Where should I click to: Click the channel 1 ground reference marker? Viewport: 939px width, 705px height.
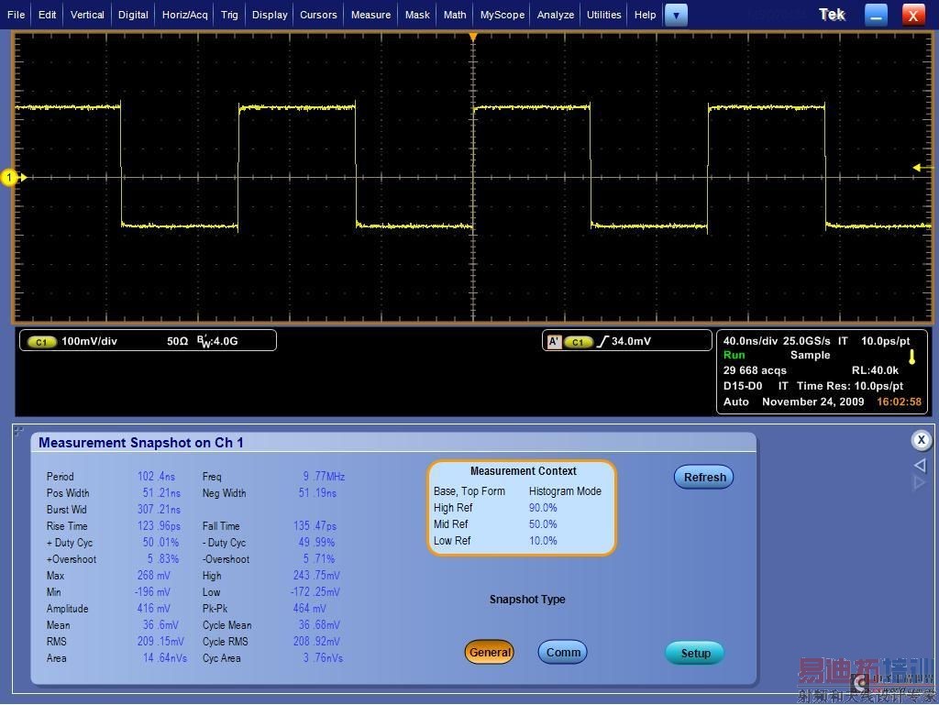[x=10, y=178]
